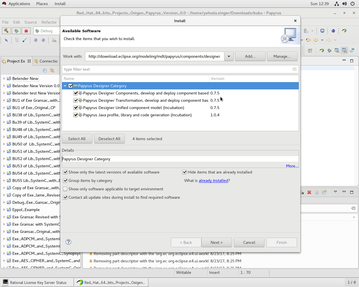Open Back history dropdown arrow in toolbar
Screen dimensions: 359x287
click(x=322, y=40)
